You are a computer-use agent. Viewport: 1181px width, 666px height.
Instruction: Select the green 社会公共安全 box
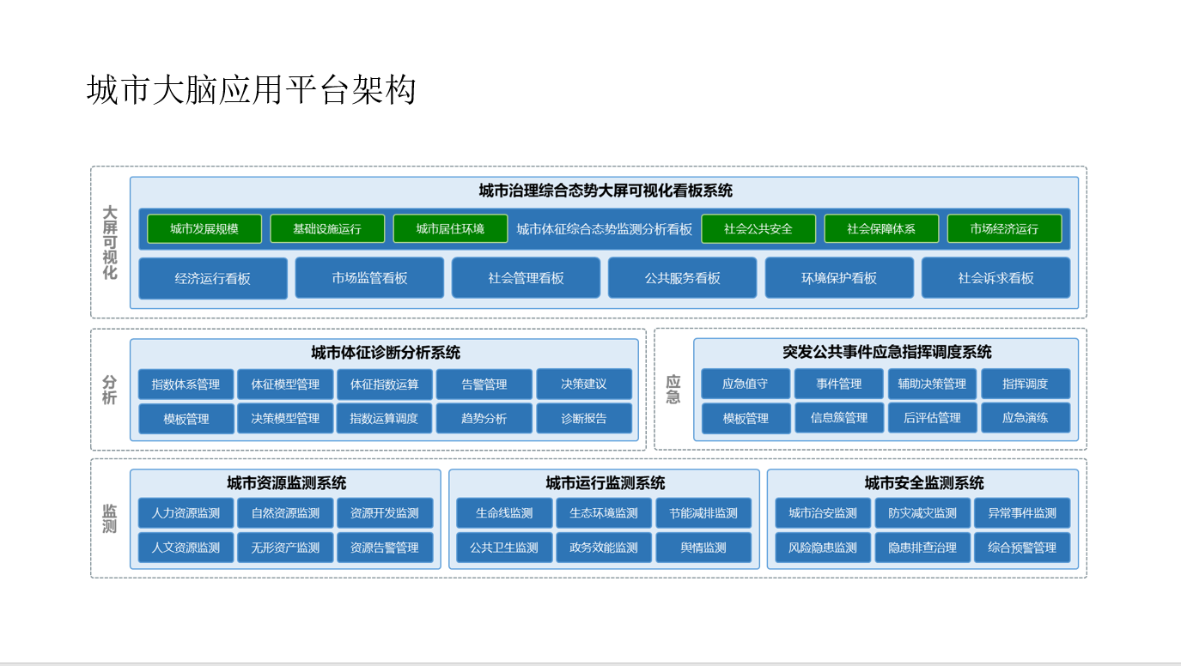(758, 229)
